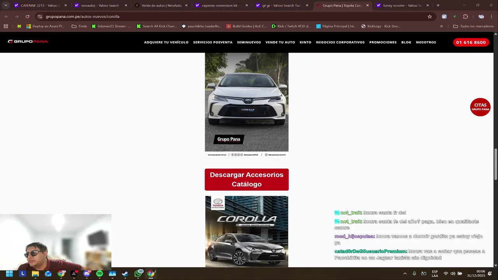Screen dimensions: 498x280
Task: Open the Finds bookmarks folder
Action: click(x=79, y=26)
